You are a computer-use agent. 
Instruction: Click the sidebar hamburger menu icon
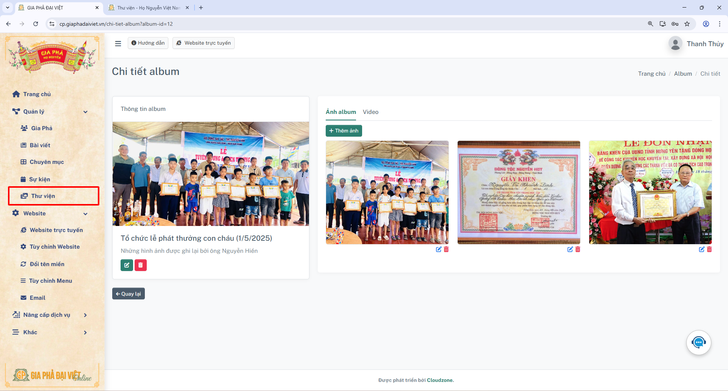click(x=118, y=43)
